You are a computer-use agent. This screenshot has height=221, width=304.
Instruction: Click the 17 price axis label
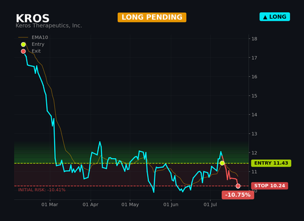[x=254, y=58]
